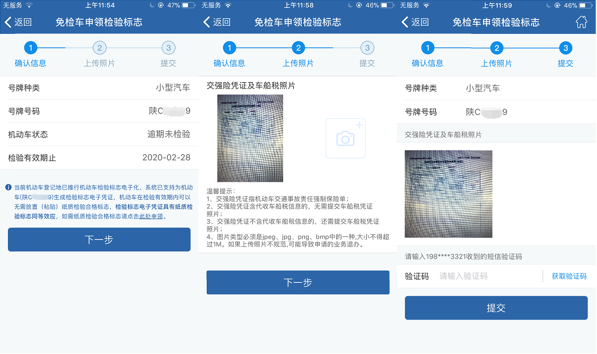Screen dimensions: 597x354
Task: Open uploaded insurance photo on upload screen
Action: click(x=250, y=138)
